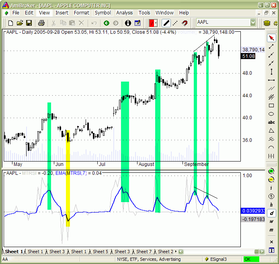Click the chart scrollbar left arrow
Image resolution: width=279 pixels, height=264 pixels.
pyautogui.click(x=181, y=252)
